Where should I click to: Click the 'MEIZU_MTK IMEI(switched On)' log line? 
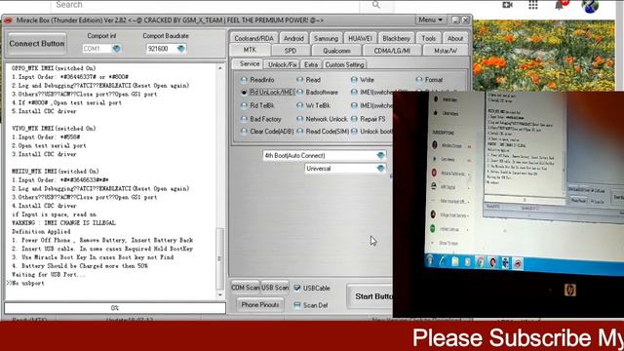(x=56, y=172)
